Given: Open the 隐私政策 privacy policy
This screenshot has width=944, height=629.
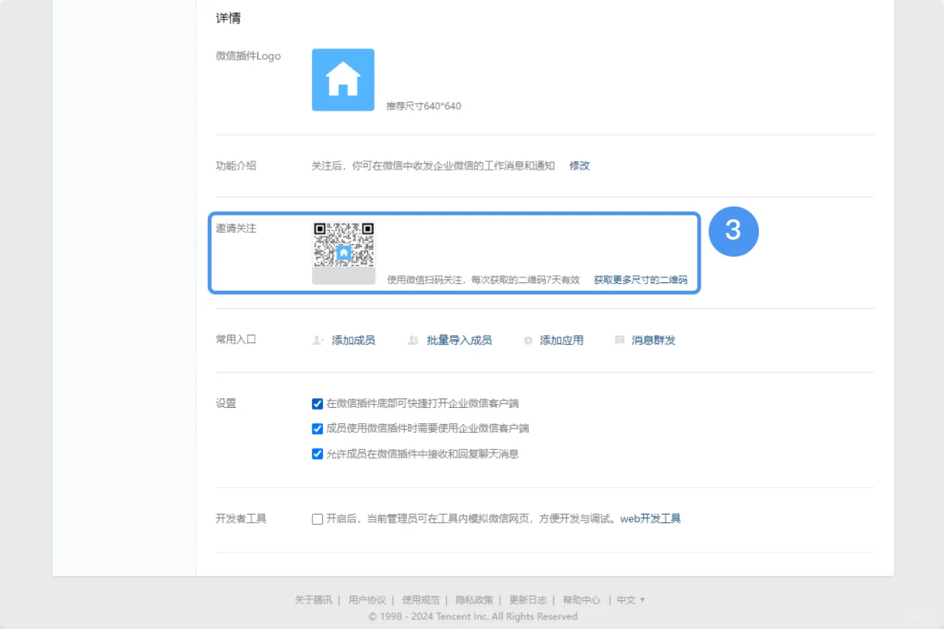Looking at the screenshot, I should coord(474,600).
